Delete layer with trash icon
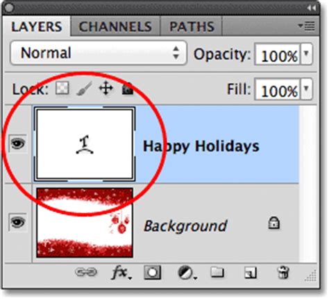329x299 pixels. point(283,273)
